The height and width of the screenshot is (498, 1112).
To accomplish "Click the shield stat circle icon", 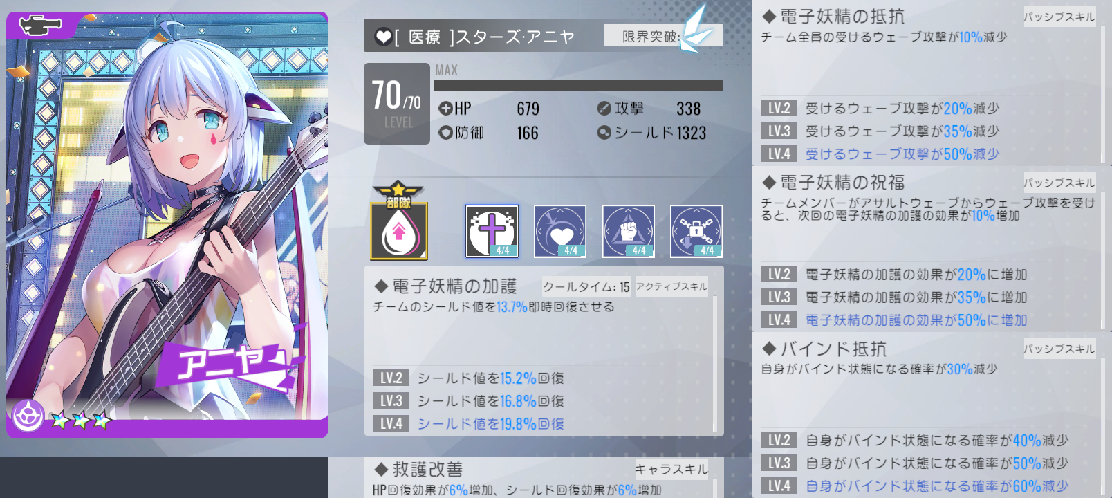I will (604, 132).
